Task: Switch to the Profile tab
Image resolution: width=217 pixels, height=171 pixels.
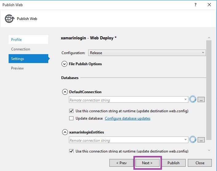Action: (x=28, y=40)
